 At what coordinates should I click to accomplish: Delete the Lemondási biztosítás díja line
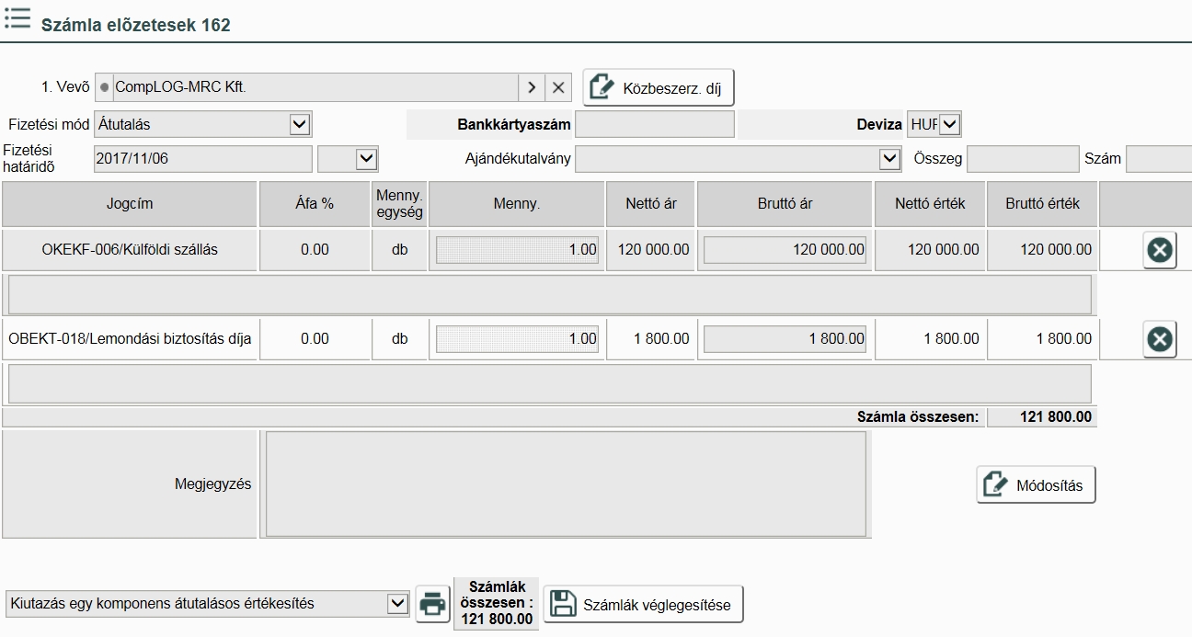click(1160, 339)
